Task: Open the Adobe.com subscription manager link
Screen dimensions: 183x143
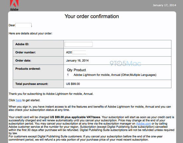Action: [x=143, y=124]
